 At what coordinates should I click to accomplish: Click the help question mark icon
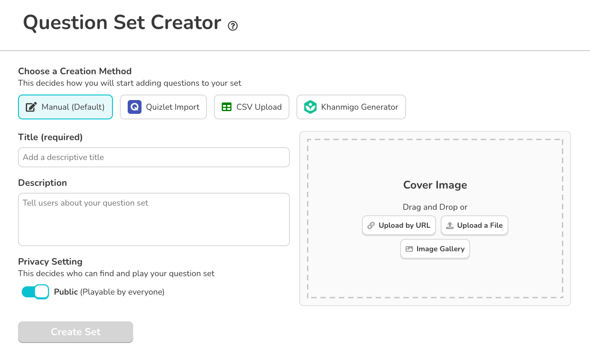(233, 26)
